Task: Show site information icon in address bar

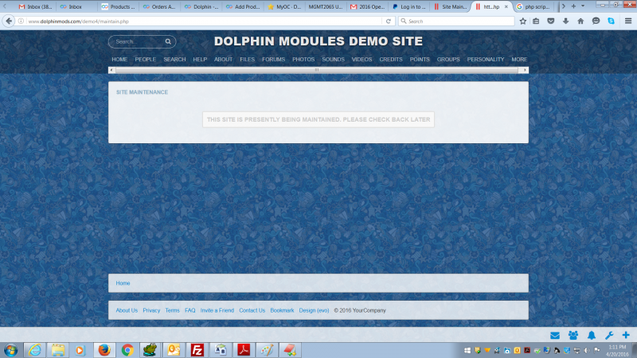Action: pyautogui.click(x=21, y=21)
